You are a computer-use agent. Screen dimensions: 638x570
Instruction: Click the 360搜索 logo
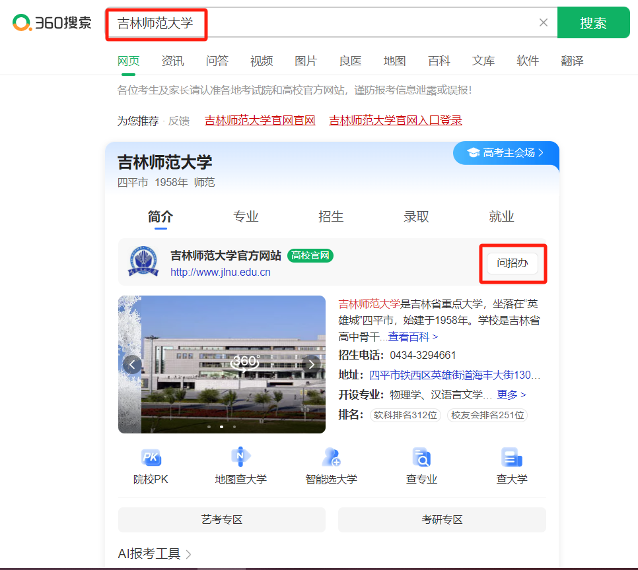pos(52,23)
